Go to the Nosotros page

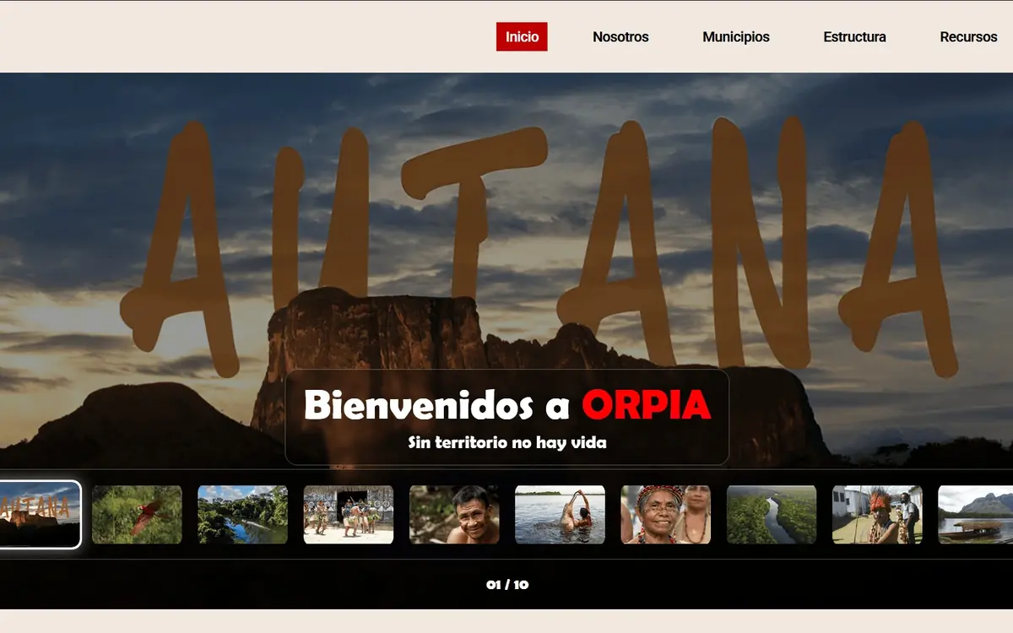pyautogui.click(x=620, y=37)
